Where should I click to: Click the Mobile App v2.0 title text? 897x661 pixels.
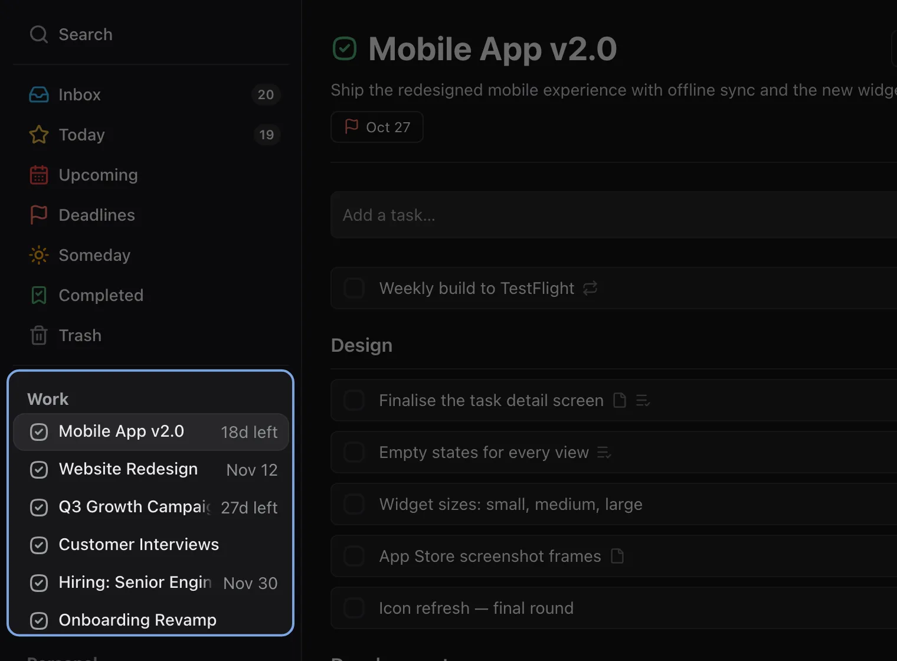[x=493, y=48]
